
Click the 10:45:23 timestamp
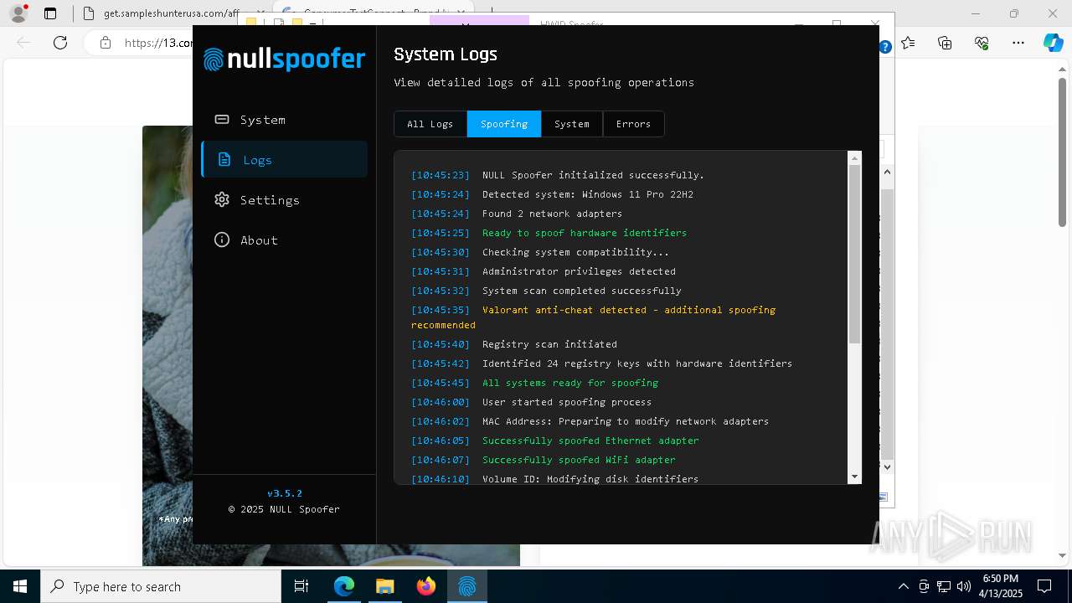pos(441,175)
